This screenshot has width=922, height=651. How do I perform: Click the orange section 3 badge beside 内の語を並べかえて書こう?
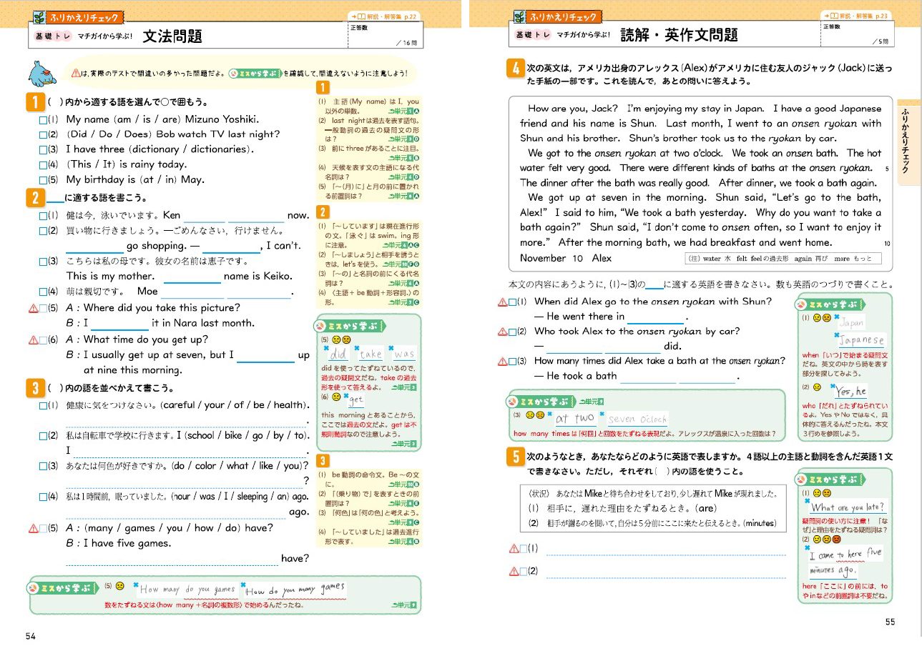(x=35, y=389)
